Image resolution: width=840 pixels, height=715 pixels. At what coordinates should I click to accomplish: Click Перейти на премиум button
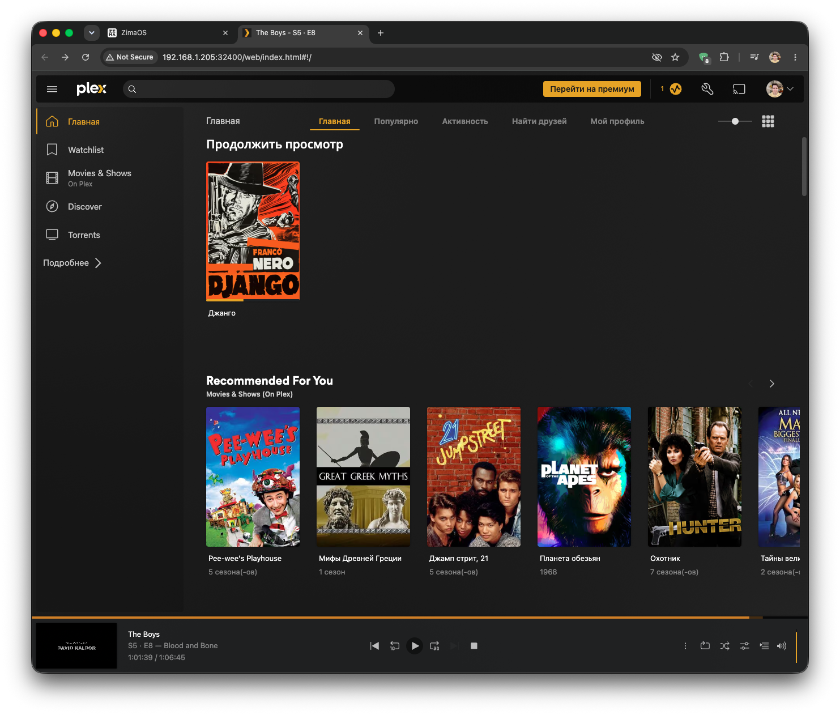(592, 89)
